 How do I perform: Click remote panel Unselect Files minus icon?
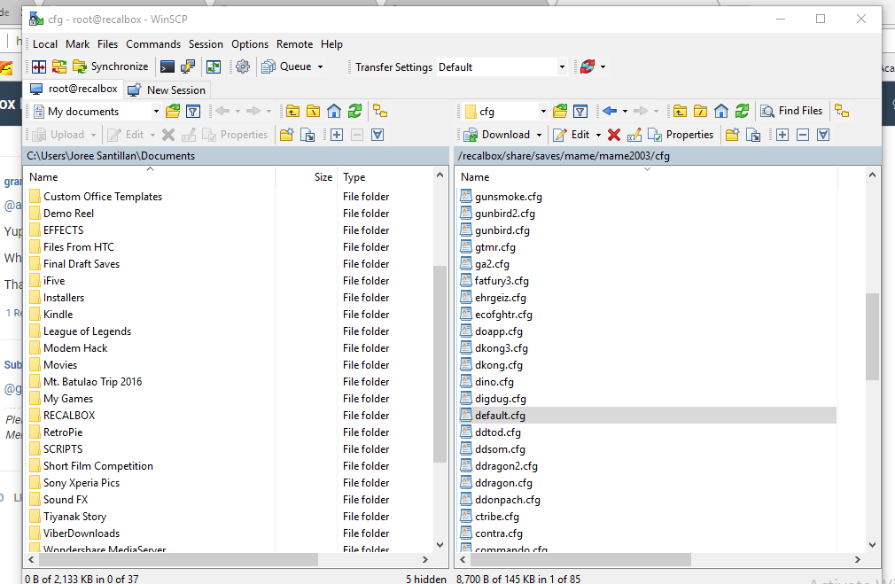coord(803,135)
